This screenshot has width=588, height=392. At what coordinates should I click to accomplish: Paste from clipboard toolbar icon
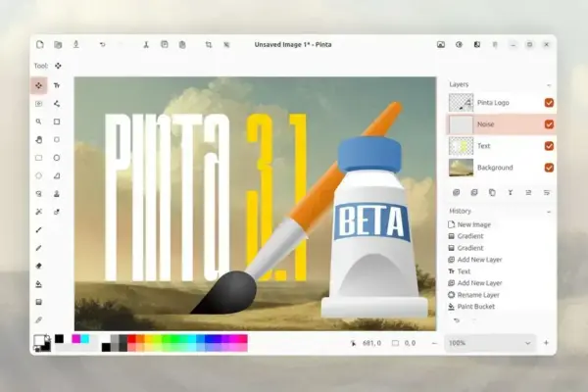(x=182, y=45)
